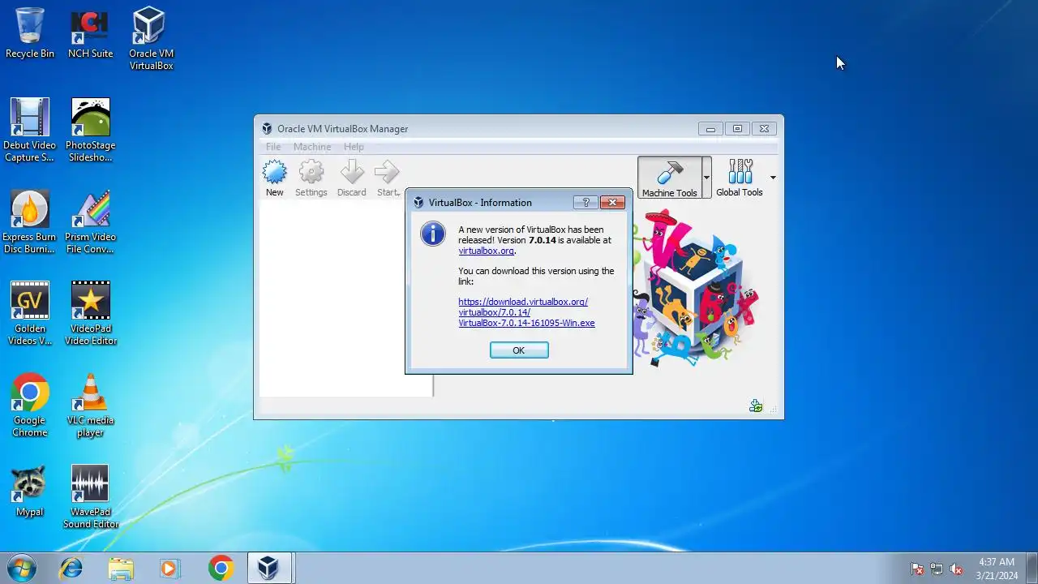Select the NCH Suite desktop shortcut
1038x584 pixels.
90,33
